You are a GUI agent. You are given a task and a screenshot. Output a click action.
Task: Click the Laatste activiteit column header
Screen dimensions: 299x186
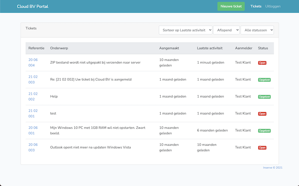click(210, 48)
